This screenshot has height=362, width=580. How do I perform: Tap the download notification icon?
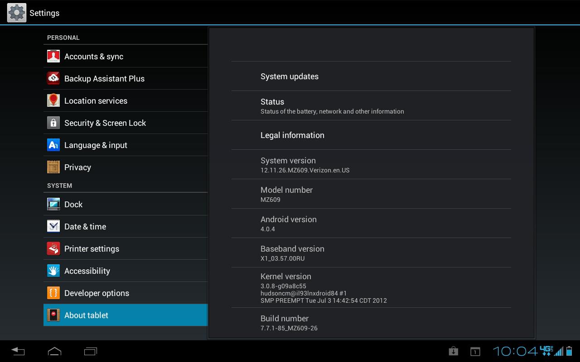[453, 351]
